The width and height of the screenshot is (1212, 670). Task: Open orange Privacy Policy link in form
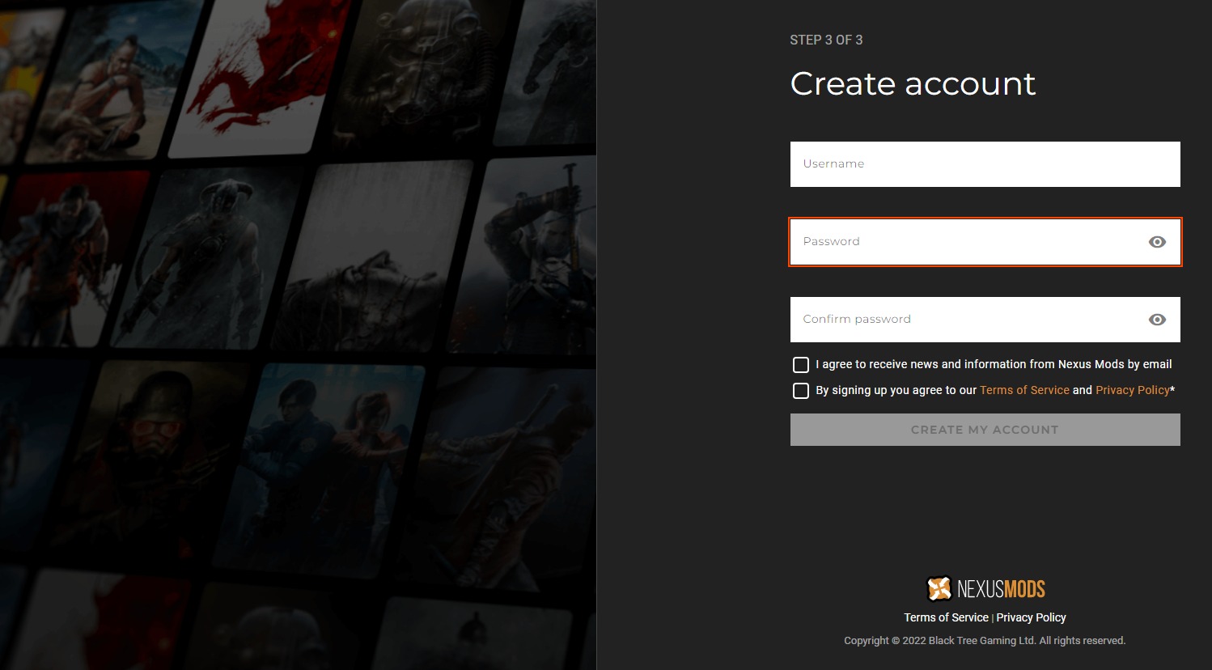coord(1132,390)
